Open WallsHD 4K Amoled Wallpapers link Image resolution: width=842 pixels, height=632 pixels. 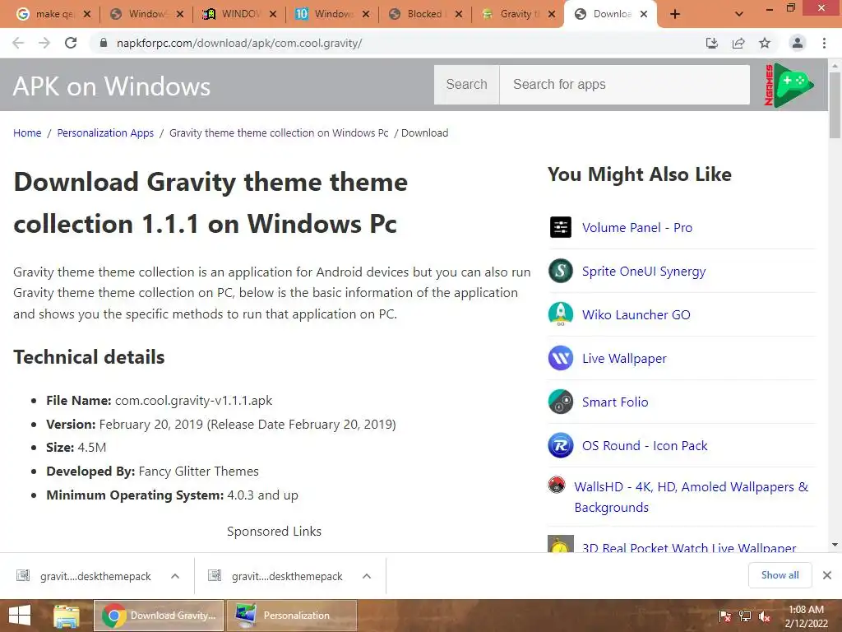pyautogui.click(x=691, y=496)
